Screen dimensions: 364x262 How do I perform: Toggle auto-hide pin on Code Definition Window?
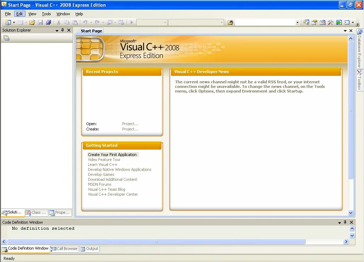point(345,222)
